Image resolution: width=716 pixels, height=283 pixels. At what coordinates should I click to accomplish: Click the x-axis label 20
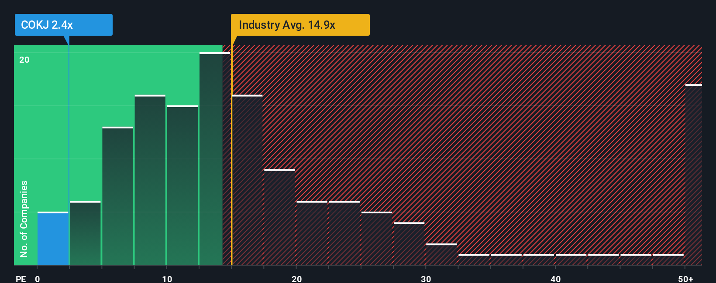pos(296,279)
